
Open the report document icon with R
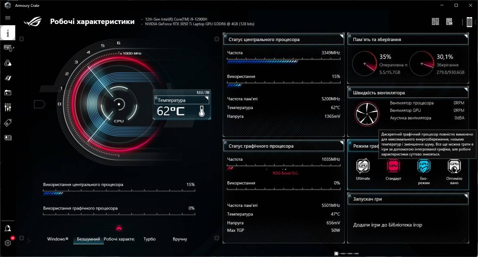[x=449, y=22]
